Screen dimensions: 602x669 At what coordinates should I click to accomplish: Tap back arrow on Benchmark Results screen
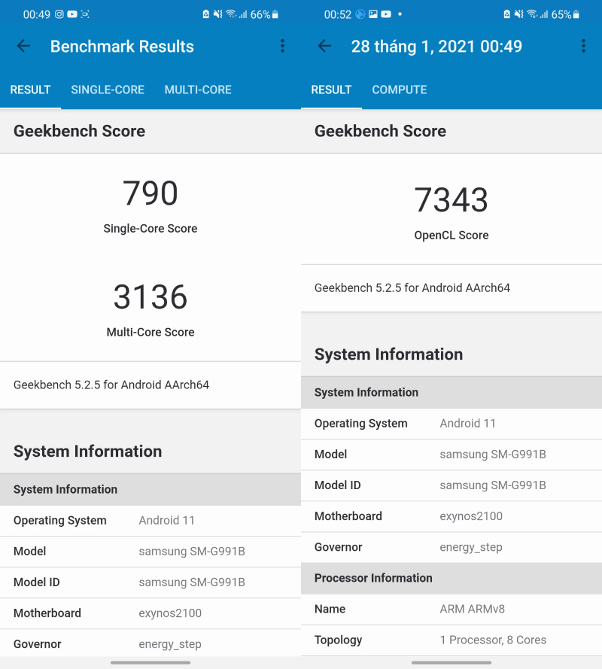tap(23, 46)
